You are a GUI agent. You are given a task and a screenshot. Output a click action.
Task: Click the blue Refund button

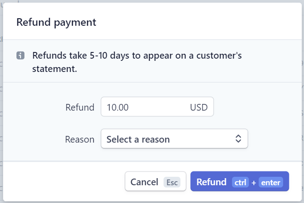tap(240, 181)
